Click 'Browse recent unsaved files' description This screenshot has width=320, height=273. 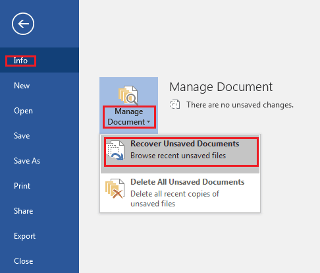178,156
